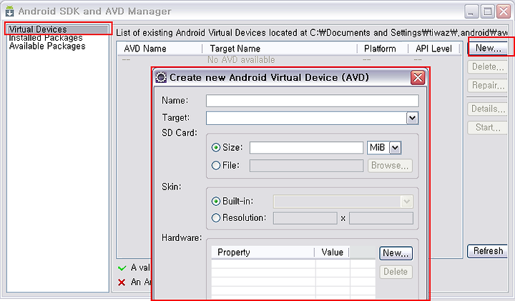
Task: Select the SD Card Size radio button
Action: (x=216, y=148)
